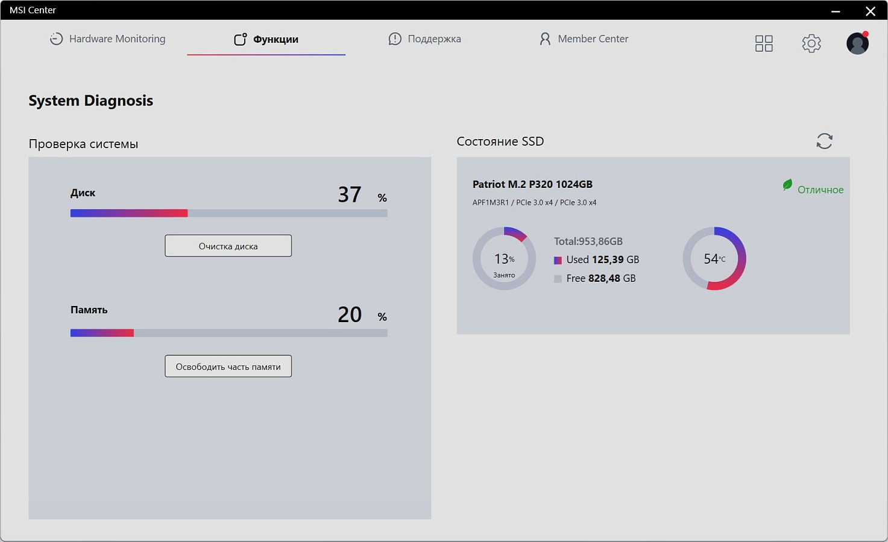Click the Used legend color square
Screen dimensions: 888x542
[x=558, y=260]
